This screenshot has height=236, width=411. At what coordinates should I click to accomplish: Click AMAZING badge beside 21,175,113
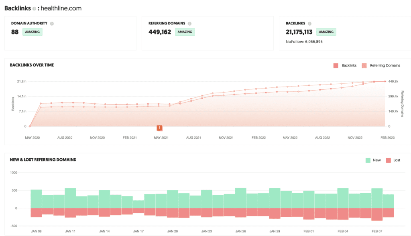pyautogui.click(x=326, y=32)
